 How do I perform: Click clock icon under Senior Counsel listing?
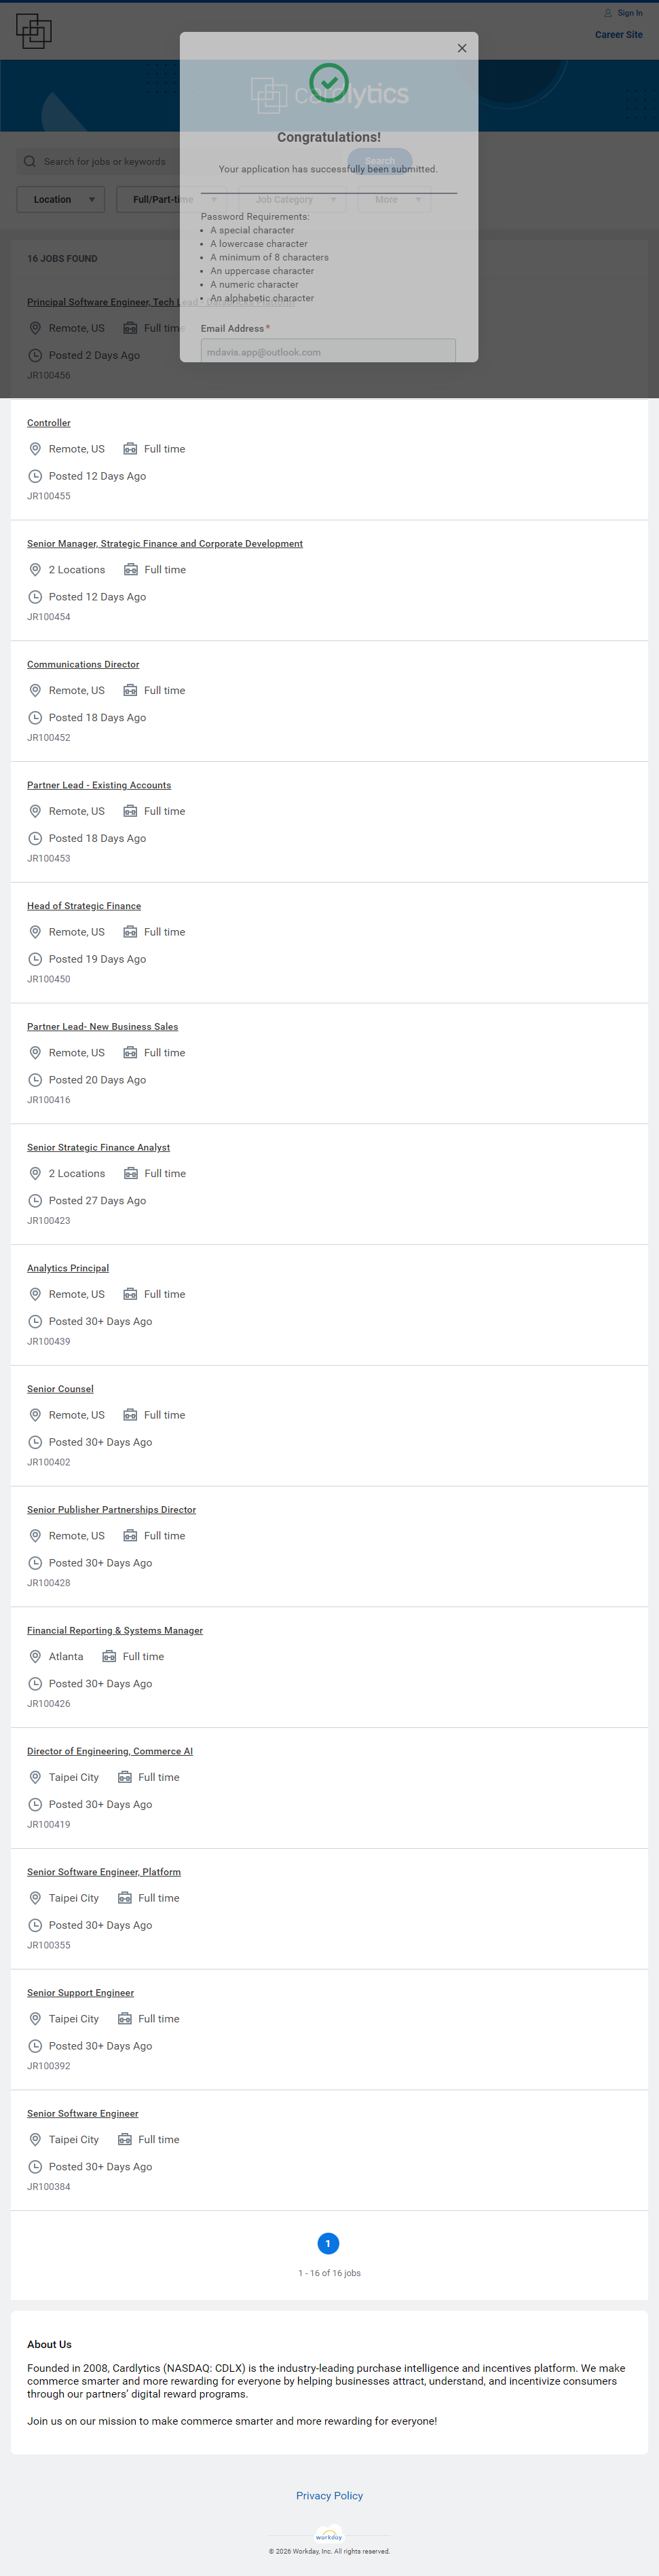(x=35, y=1442)
